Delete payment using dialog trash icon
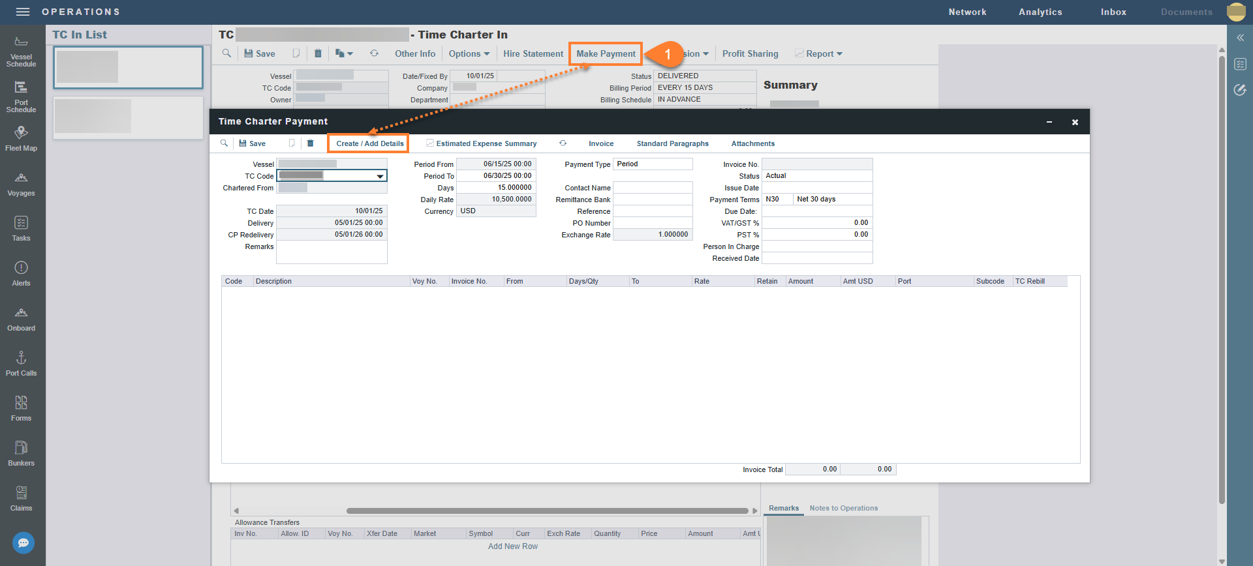 (x=311, y=143)
